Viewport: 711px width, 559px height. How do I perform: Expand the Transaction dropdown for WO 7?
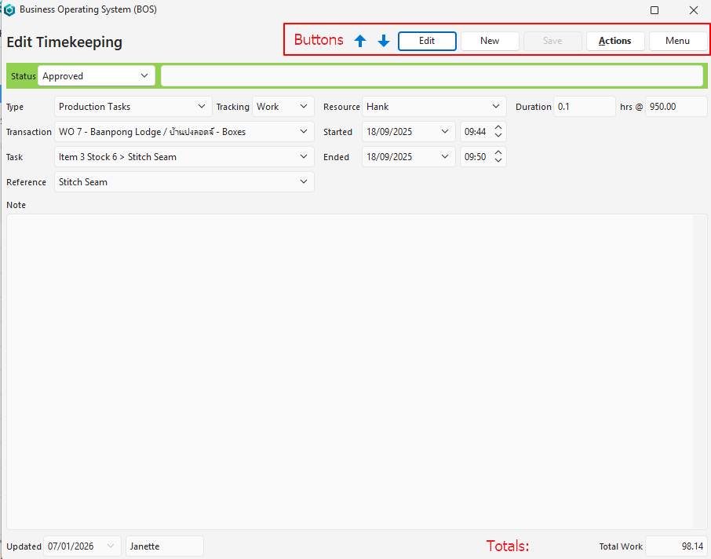coord(304,132)
